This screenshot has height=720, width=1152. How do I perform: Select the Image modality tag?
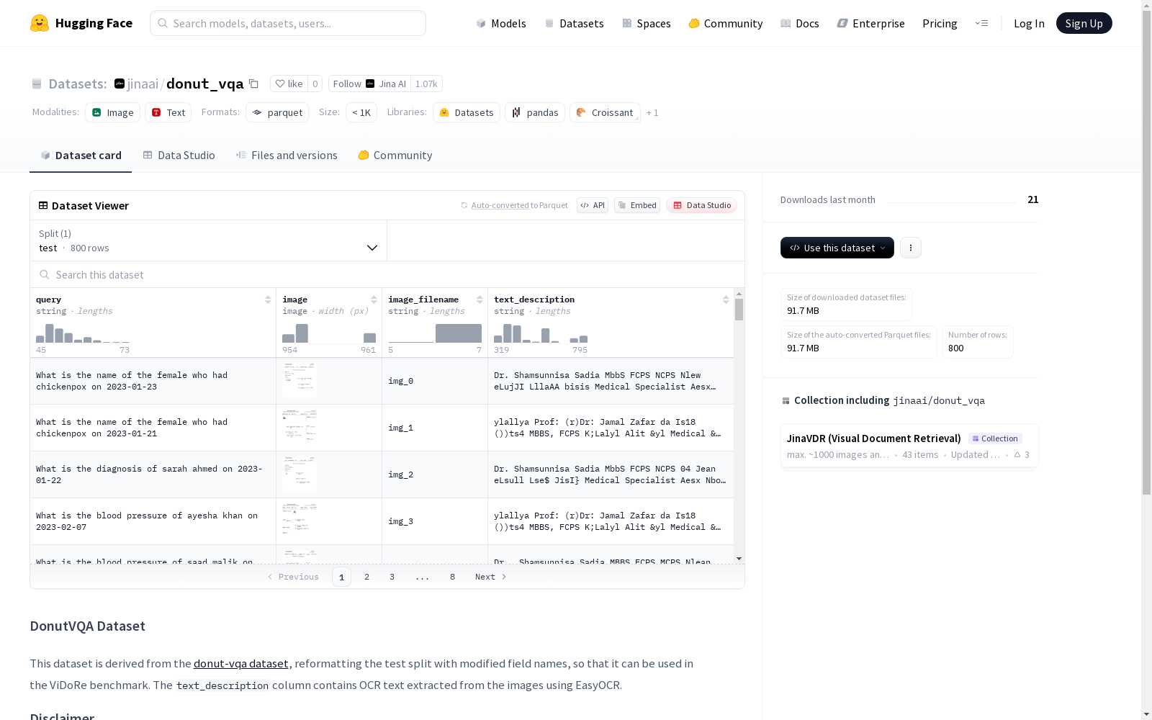(113, 112)
